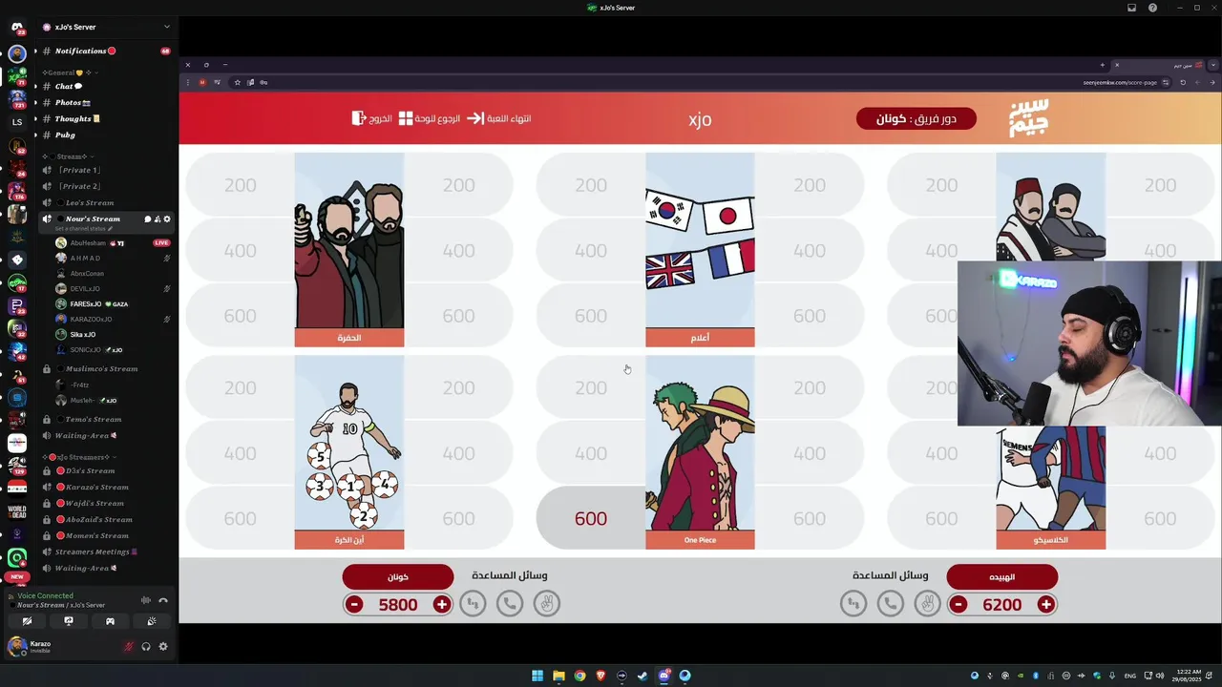Share your screen in Discord voice panel

[x=69, y=621]
